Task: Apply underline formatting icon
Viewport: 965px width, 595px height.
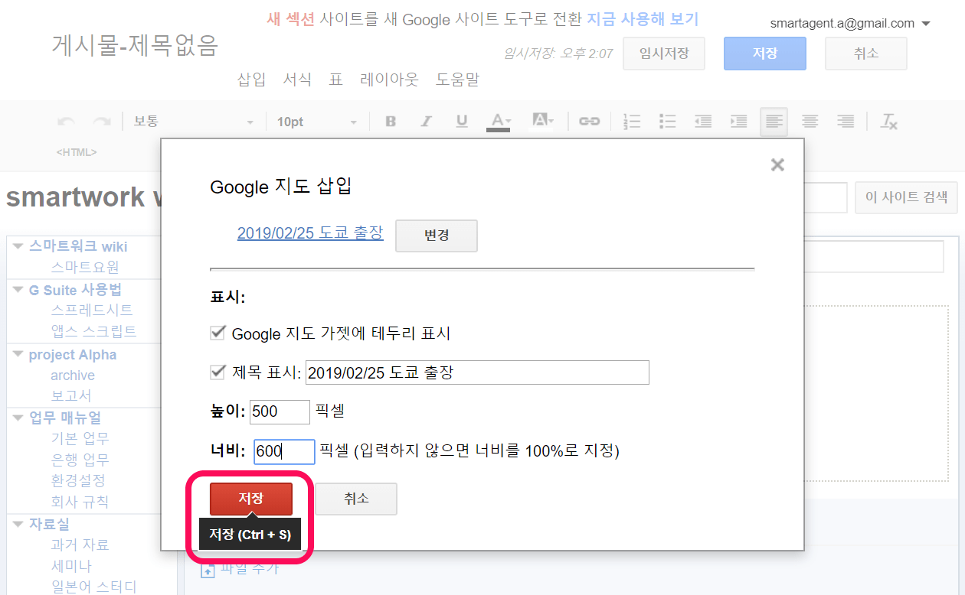Action: 462,121
